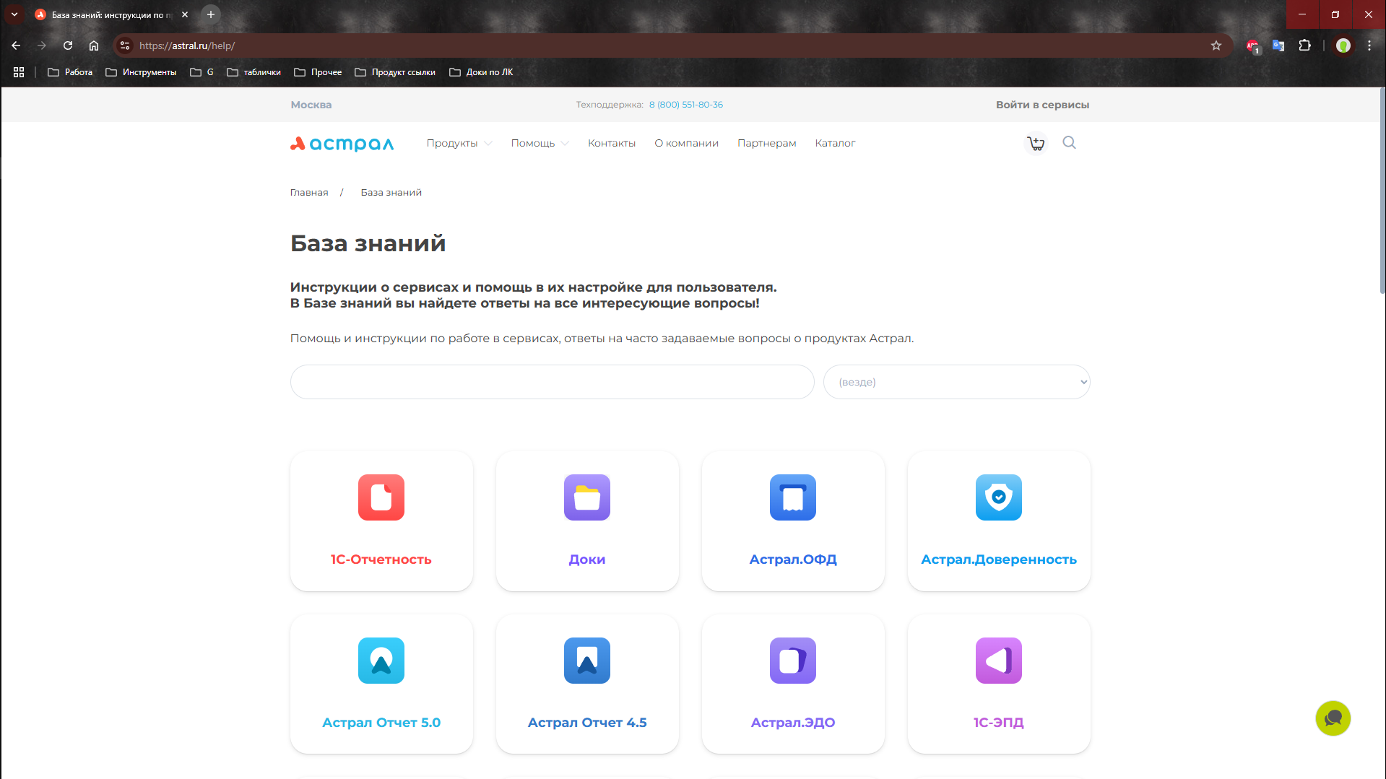Open a new browser tab
The height and width of the screenshot is (779, 1386).
tap(211, 14)
